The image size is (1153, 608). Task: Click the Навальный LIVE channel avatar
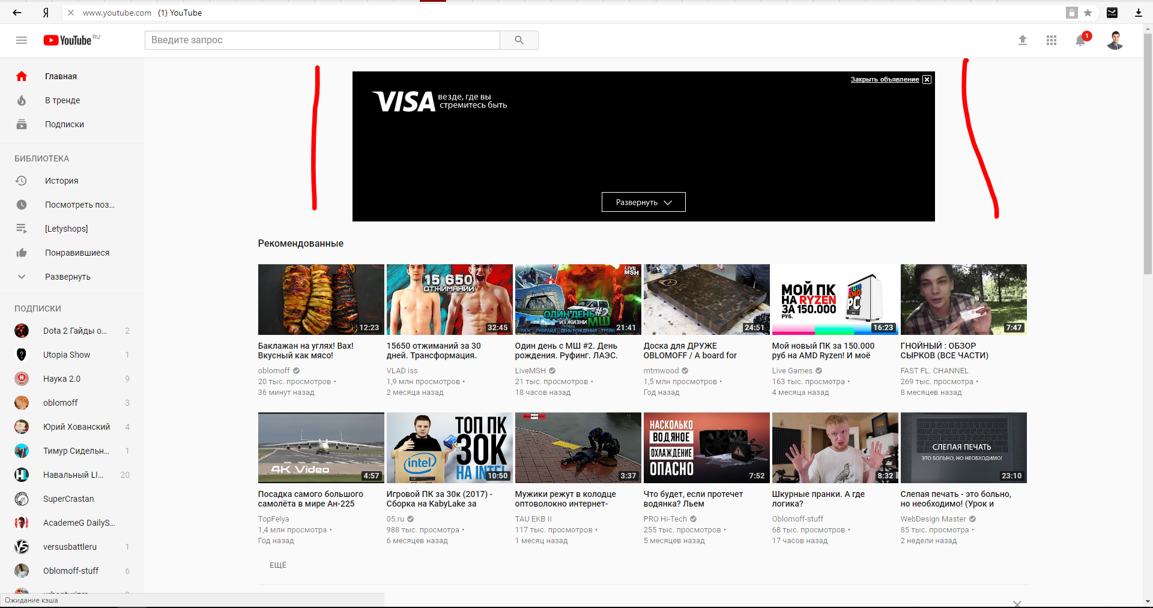(22, 475)
